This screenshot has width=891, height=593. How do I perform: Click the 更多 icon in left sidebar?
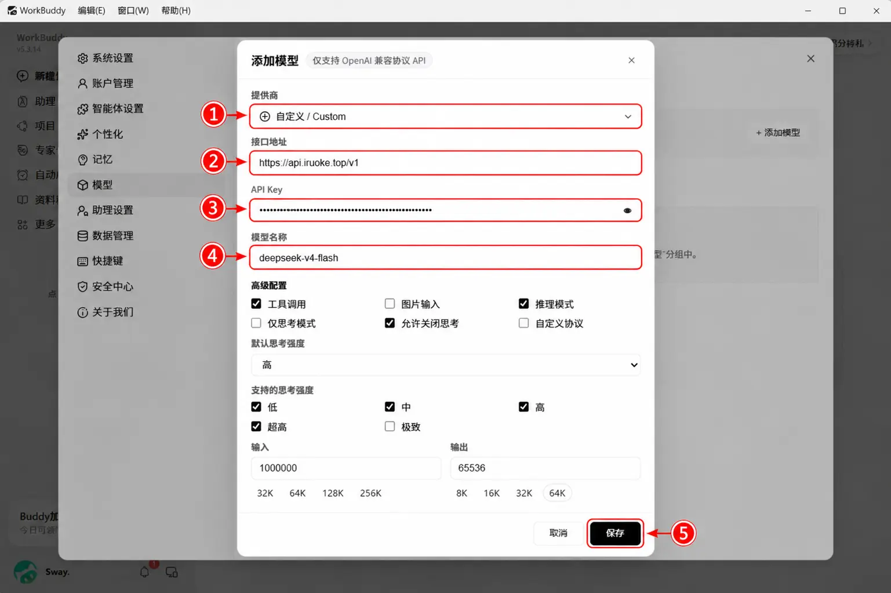23,224
